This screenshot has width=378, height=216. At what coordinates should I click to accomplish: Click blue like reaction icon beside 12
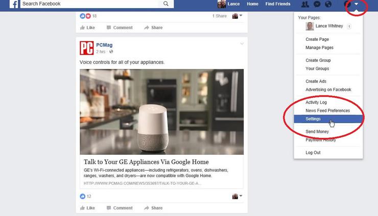coord(82,196)
